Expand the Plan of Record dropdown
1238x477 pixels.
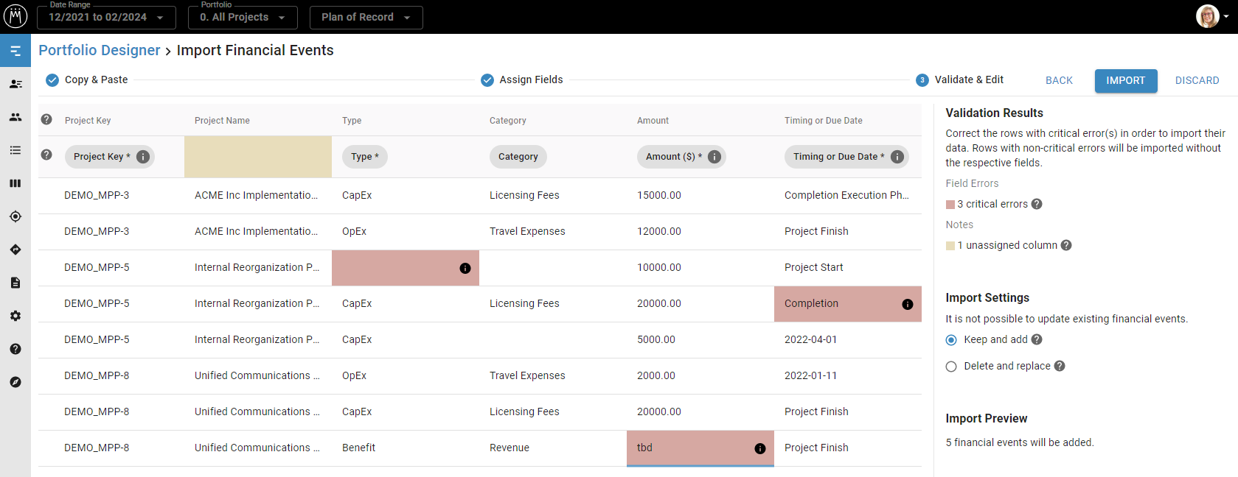366,18
